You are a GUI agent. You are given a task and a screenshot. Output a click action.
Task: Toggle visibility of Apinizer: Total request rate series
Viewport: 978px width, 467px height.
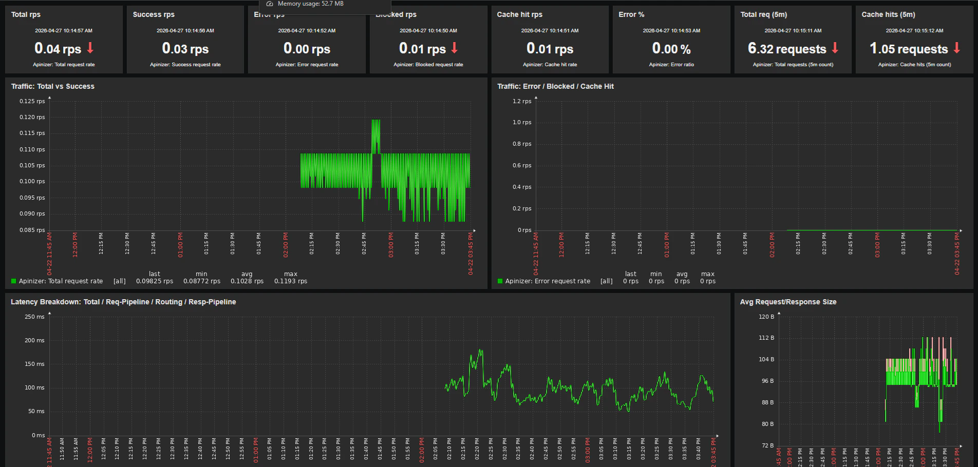tap(75, 281)
